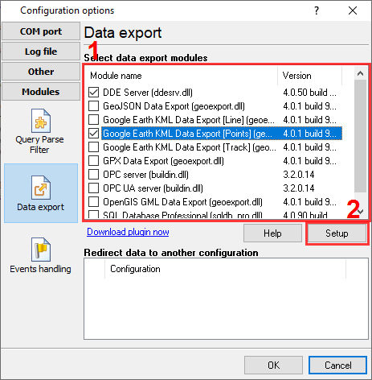Open the Download plugin now link

128,232
